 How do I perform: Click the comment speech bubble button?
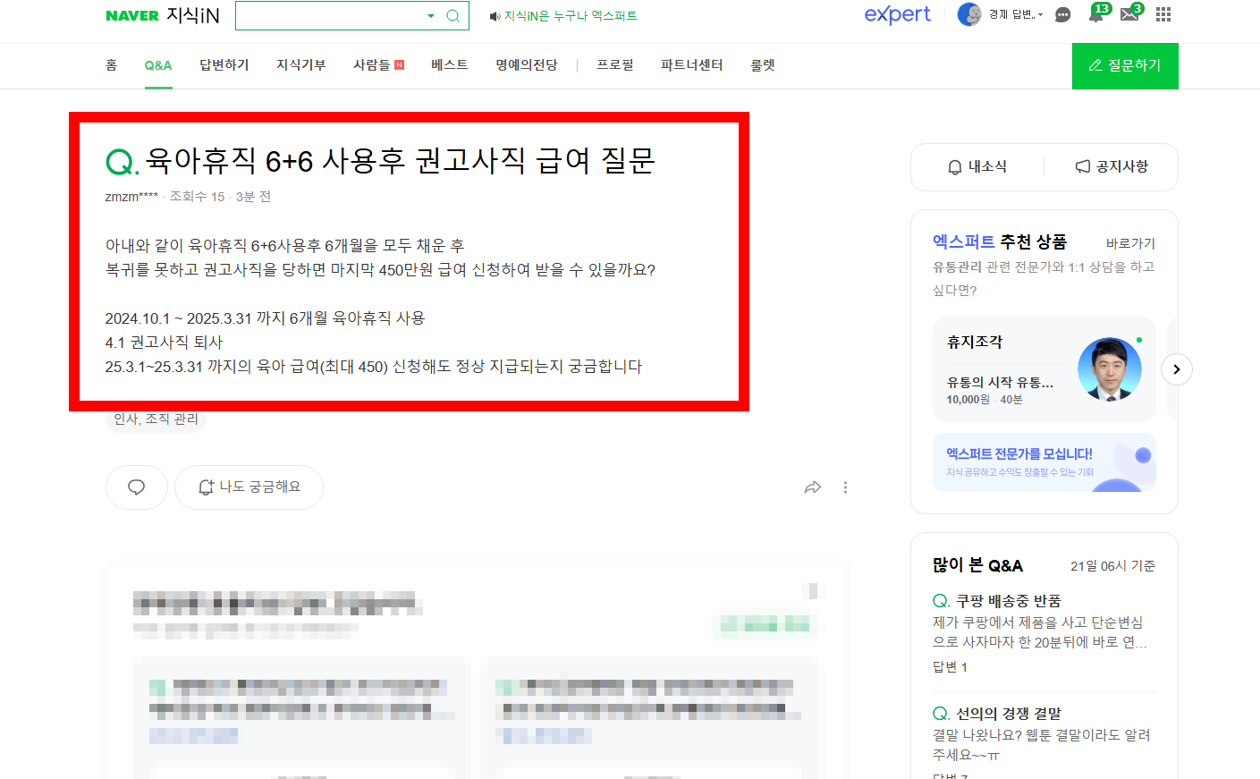point(136,487)
